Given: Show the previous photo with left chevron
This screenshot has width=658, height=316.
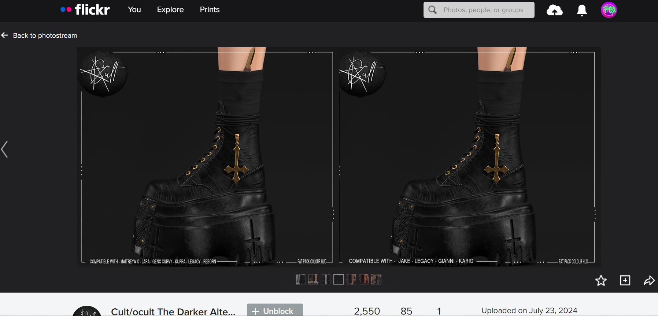Looking at the screenshot, I should click(x=4, y=149).
